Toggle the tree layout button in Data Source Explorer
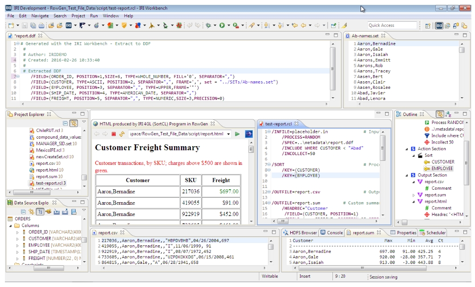The width and height of the screenshot is (475, 287). click(x=40, y=212)
